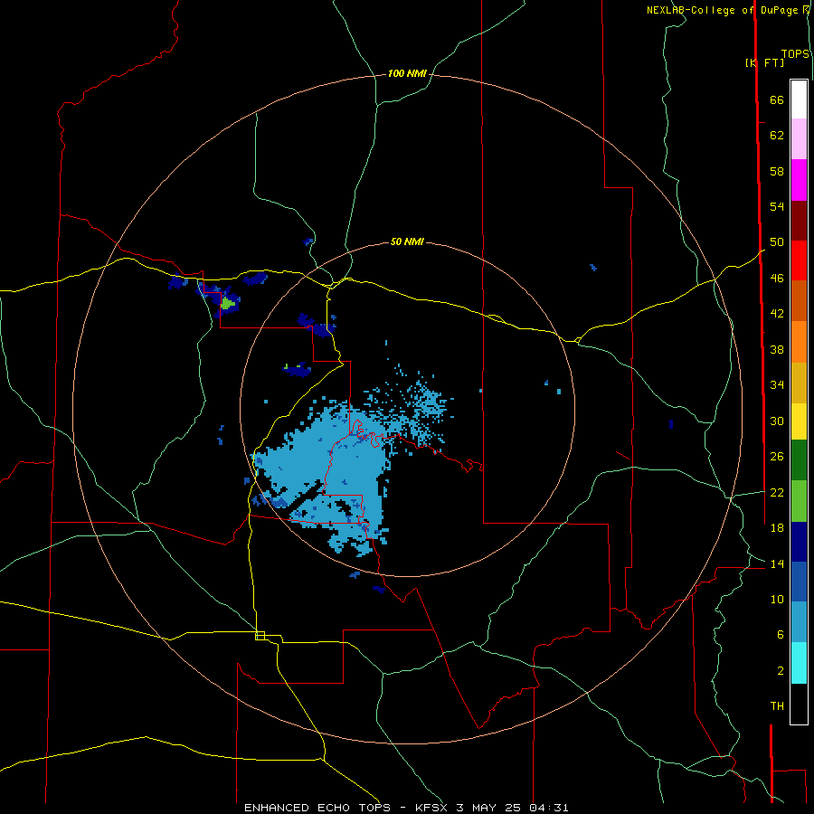Click the legend value 10

(777, 599)
